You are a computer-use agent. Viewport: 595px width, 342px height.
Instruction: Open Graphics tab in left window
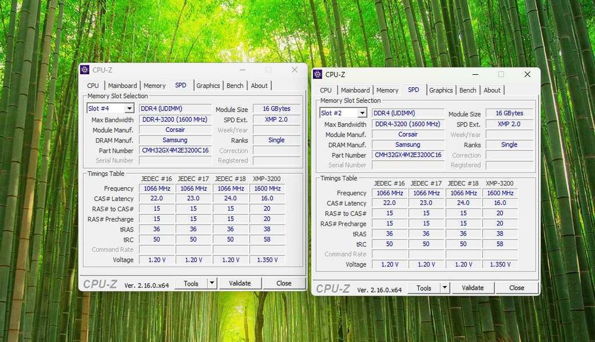tap(208, 85)
